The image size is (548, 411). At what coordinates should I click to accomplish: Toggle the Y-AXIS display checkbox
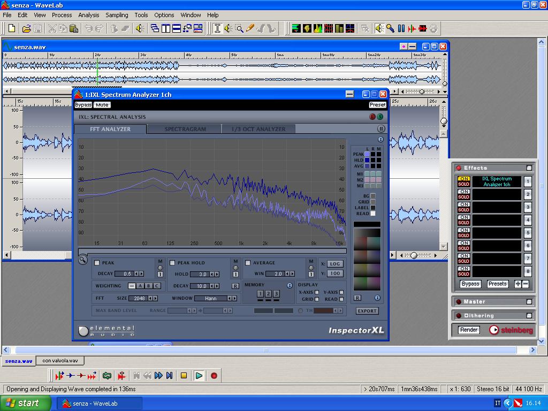[341, 292]
